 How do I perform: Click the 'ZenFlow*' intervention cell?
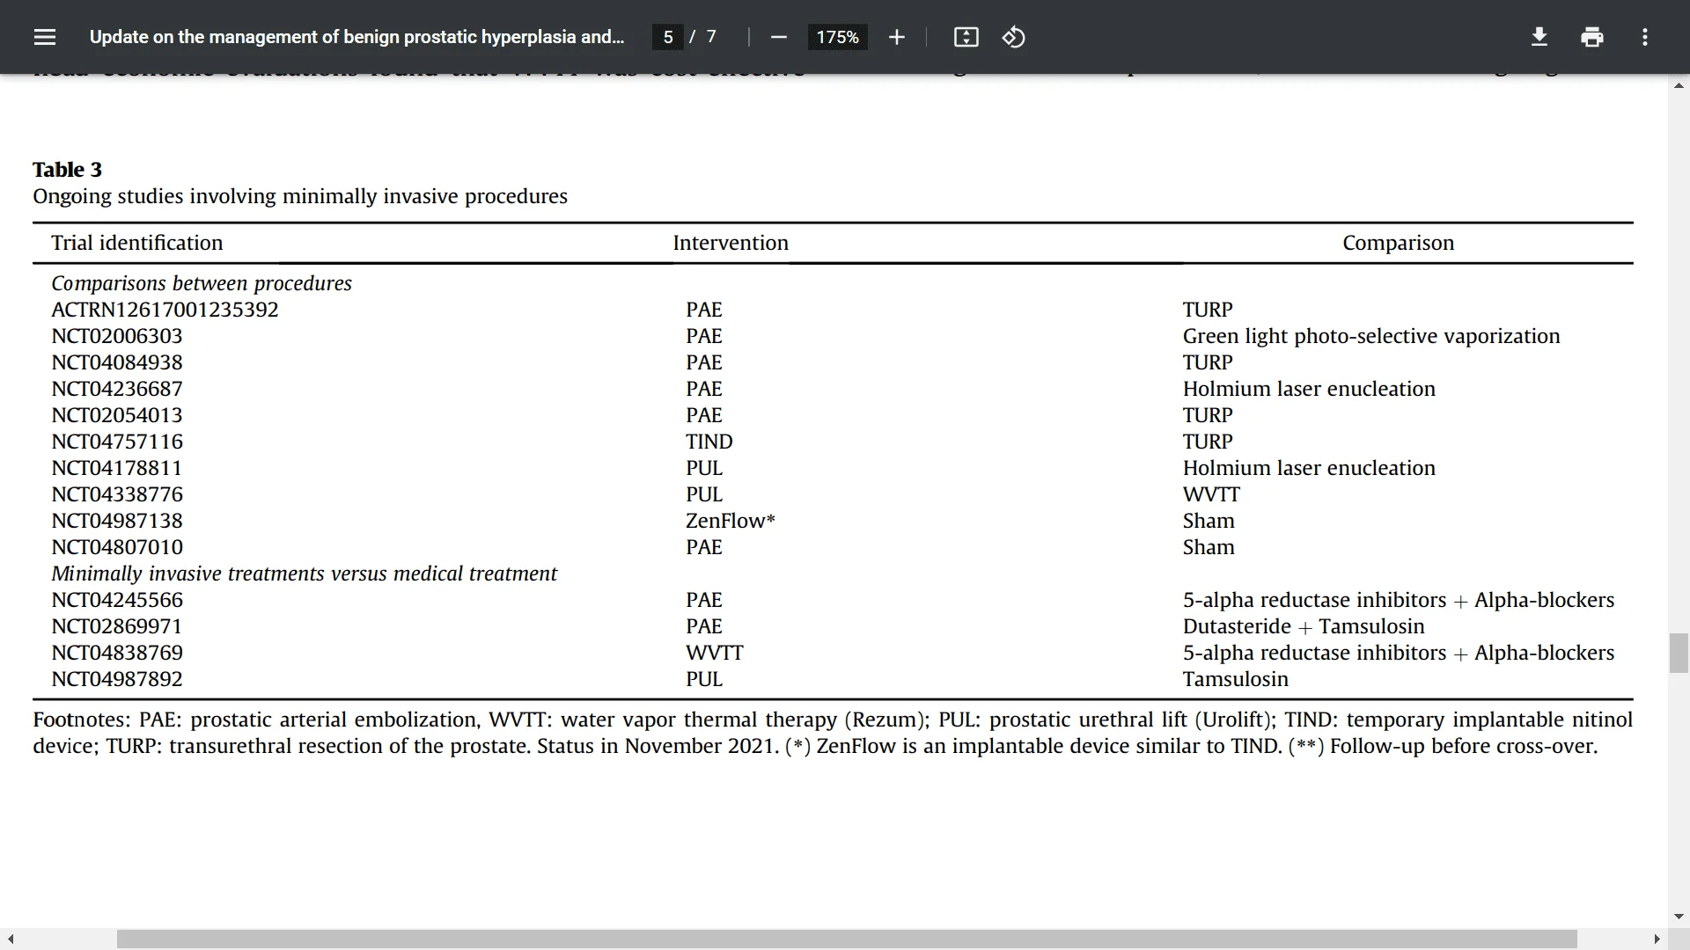pyautogui.click(x=731, y=521)
